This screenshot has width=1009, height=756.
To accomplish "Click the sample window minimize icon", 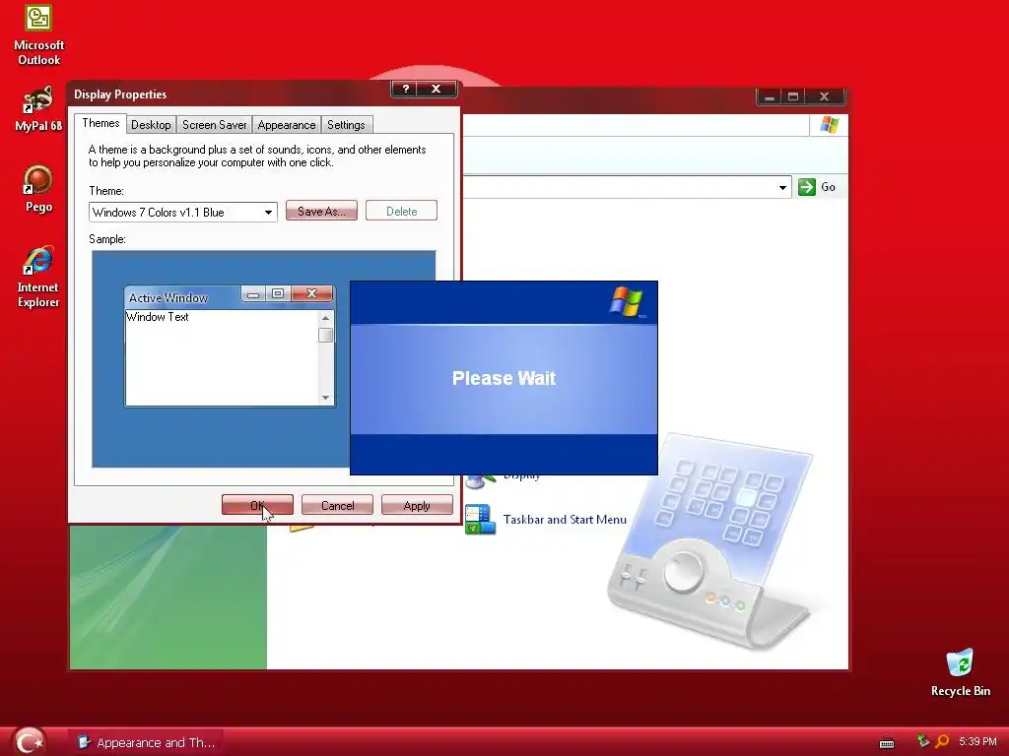I will click(x=253, y=294).
